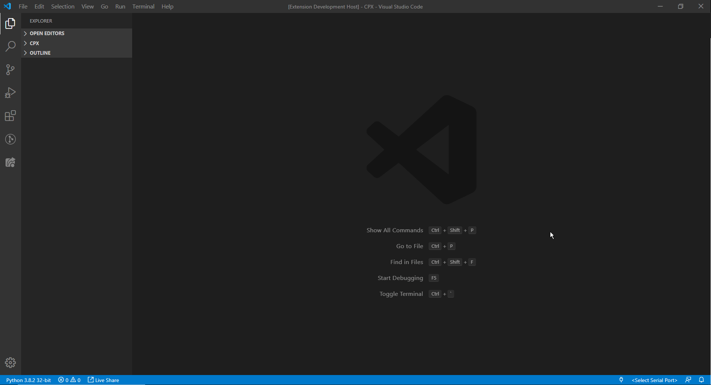The height and width of the screenshot is (385, 711).
Task: Open the Help menu
Action: 167,6
